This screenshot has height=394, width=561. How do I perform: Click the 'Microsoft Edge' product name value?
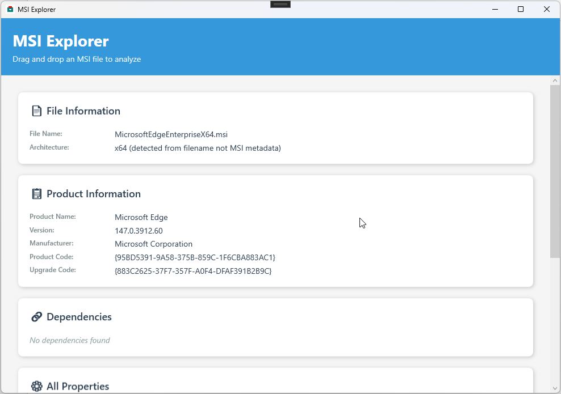141,218
